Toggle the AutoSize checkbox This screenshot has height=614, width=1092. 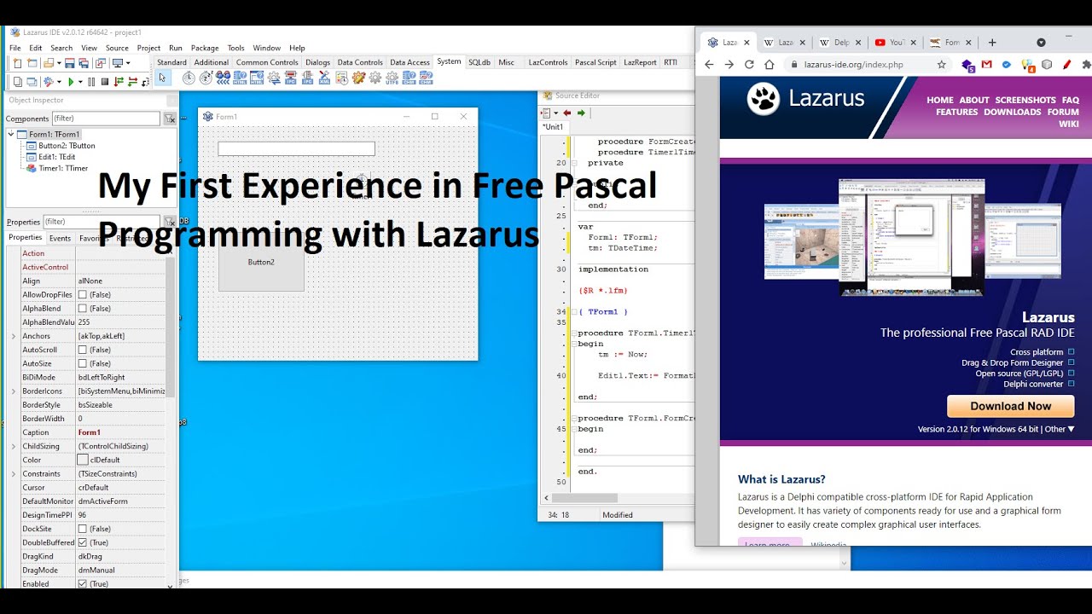point(83,363)
